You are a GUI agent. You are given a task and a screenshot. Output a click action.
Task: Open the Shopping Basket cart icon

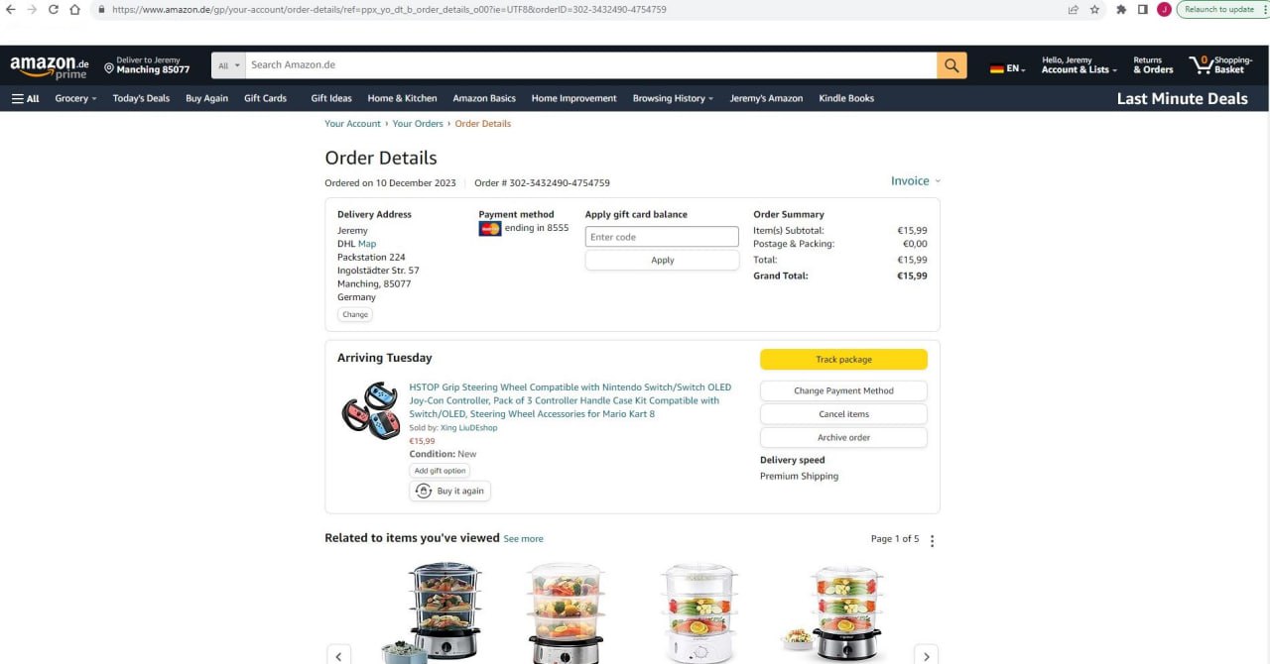point(1221,65)
